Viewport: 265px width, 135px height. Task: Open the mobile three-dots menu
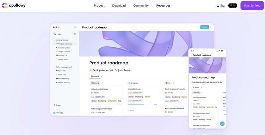[223, 55]
